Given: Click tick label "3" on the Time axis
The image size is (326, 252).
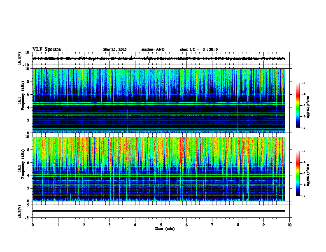Looking at the screenshot, I should 109,225.
